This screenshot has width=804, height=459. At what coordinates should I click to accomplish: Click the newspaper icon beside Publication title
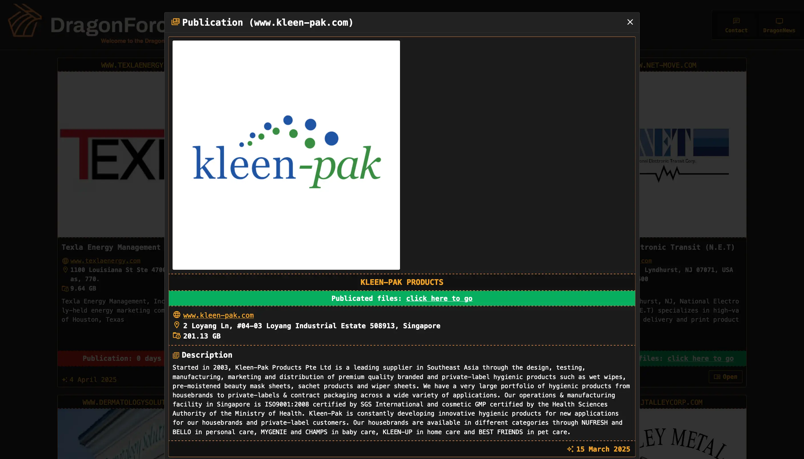(175, 22)
